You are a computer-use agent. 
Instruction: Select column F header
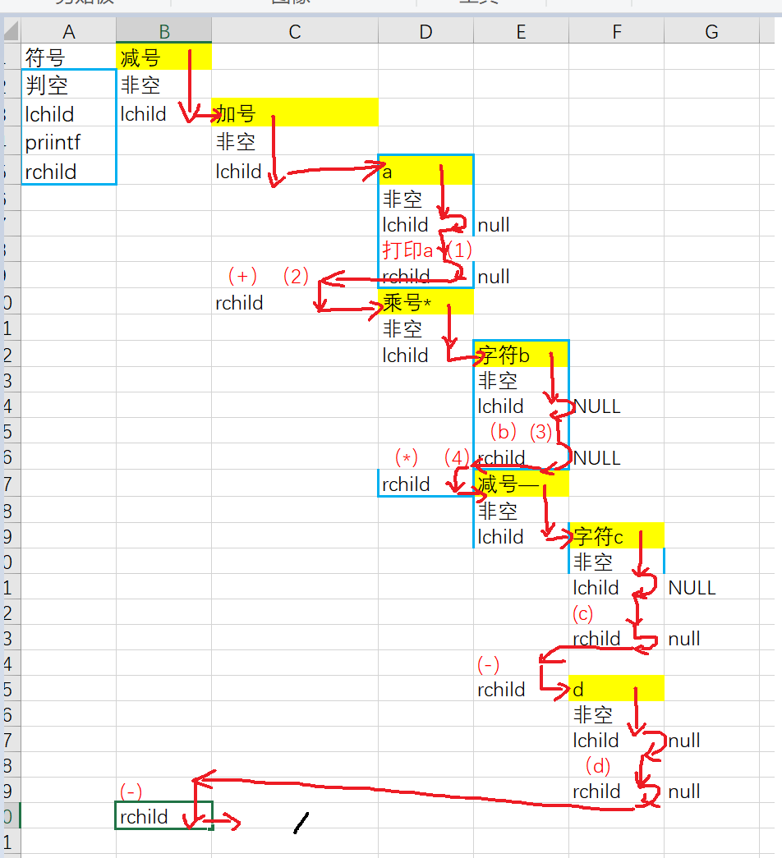pos(616,31)
